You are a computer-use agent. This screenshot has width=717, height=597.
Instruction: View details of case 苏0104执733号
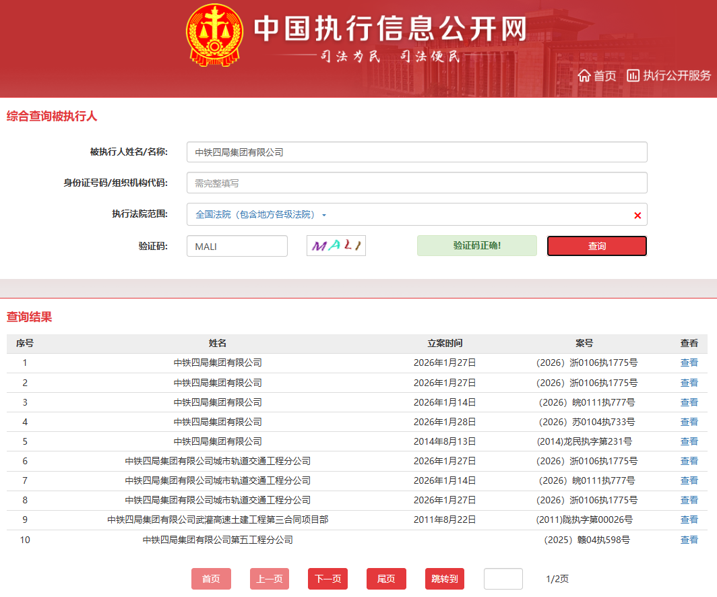pos(689,422)
